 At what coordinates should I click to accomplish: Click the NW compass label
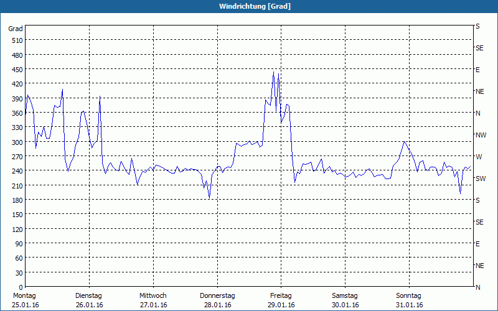pyautogui.click(x=481, y=135)
